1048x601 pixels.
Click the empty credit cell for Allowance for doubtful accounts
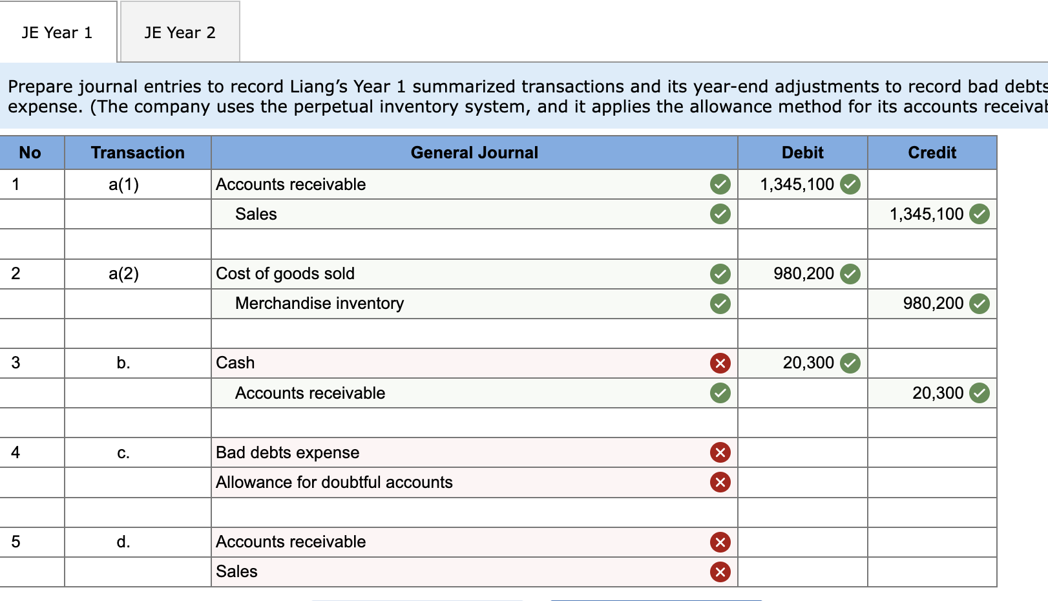[932, 482]
